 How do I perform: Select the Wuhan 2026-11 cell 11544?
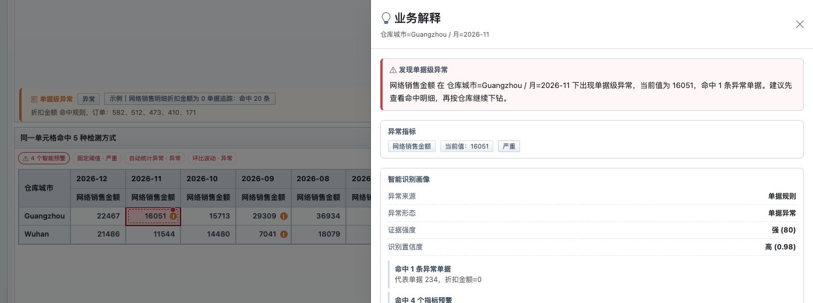coord(153,234)
